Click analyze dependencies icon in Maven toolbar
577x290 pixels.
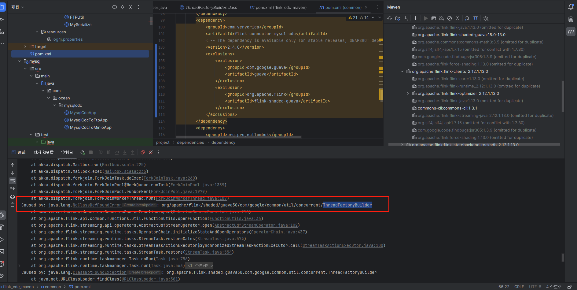(467, 18)
